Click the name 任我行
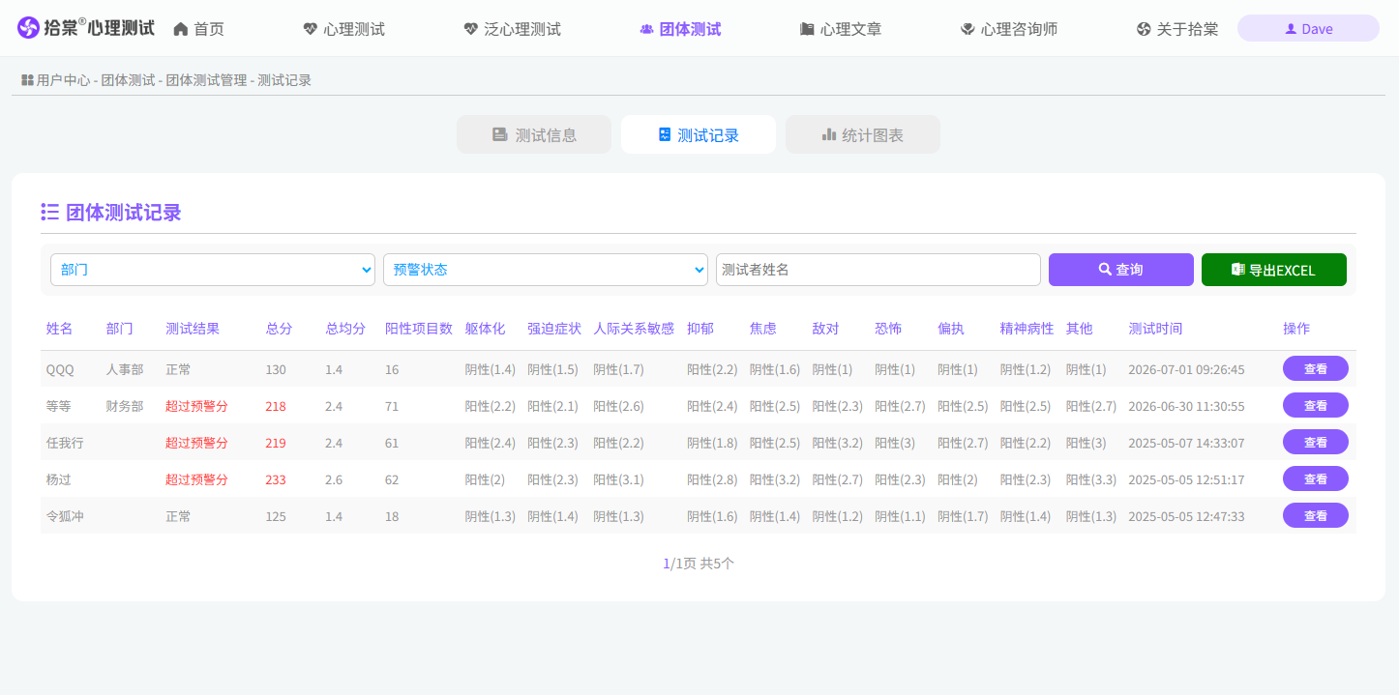The height and width of the screenshot is (695, 1399). [x=65, y=443]
